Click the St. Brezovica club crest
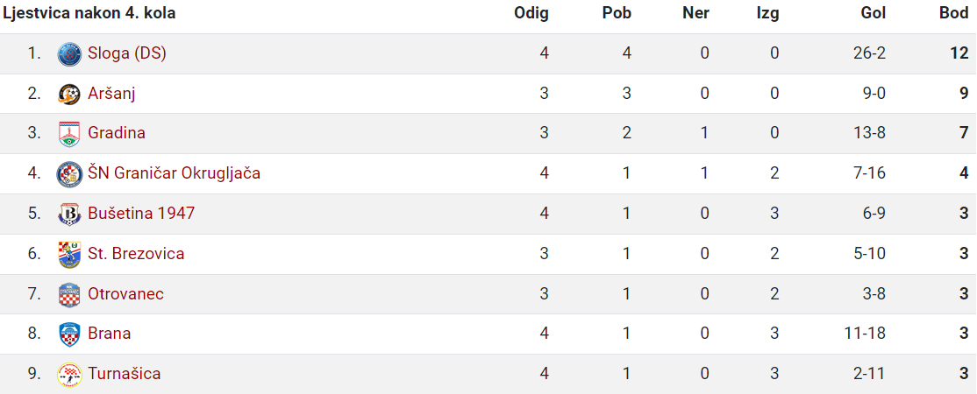Viewport: 977px width, 394px height. [69, 254]
